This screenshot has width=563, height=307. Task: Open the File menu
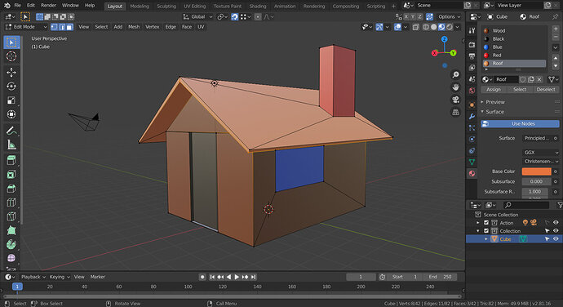click(x=18, y=6)
